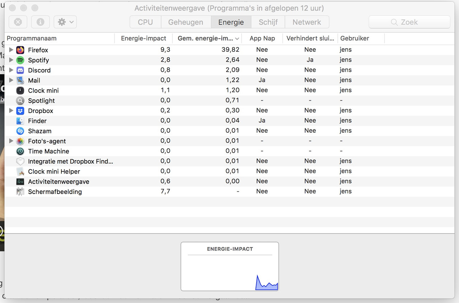Select the Spotify row name

pos(38,60)
